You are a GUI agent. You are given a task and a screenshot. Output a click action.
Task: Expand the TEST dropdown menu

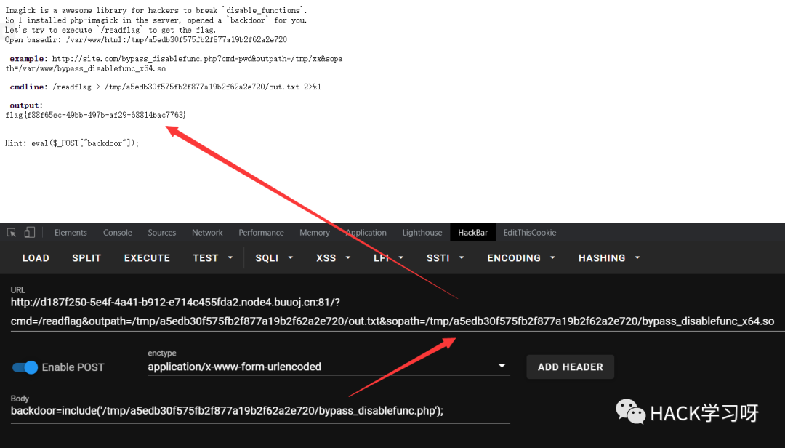[x=213, y=258]
